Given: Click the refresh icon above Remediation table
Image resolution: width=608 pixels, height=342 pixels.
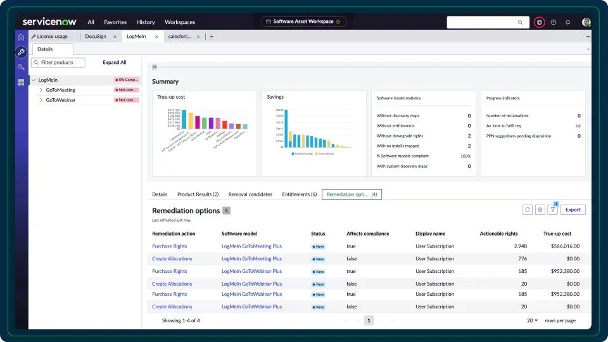Looking at the screenshot, I should tap(527, 210).
